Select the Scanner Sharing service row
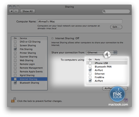 click(29, 57)
